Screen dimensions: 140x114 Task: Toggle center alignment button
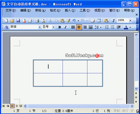[x=79, y=27]
